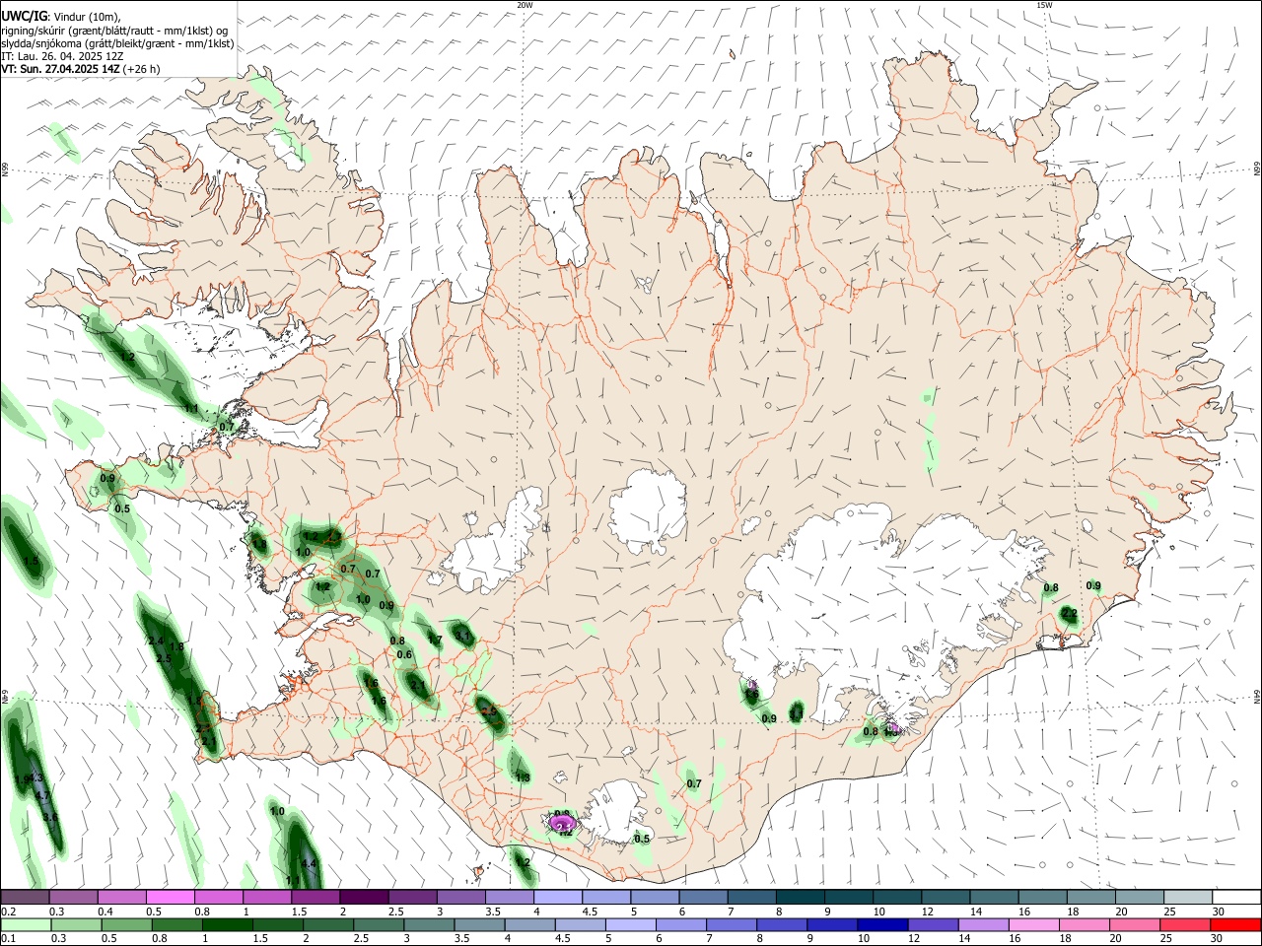Screen dimensions: 1262x946
Task: Select the 66N latitude label on right edge
Action: (1257, 170)
